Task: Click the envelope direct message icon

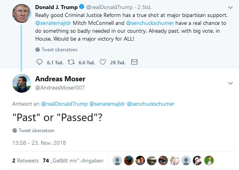Action: 134,62
